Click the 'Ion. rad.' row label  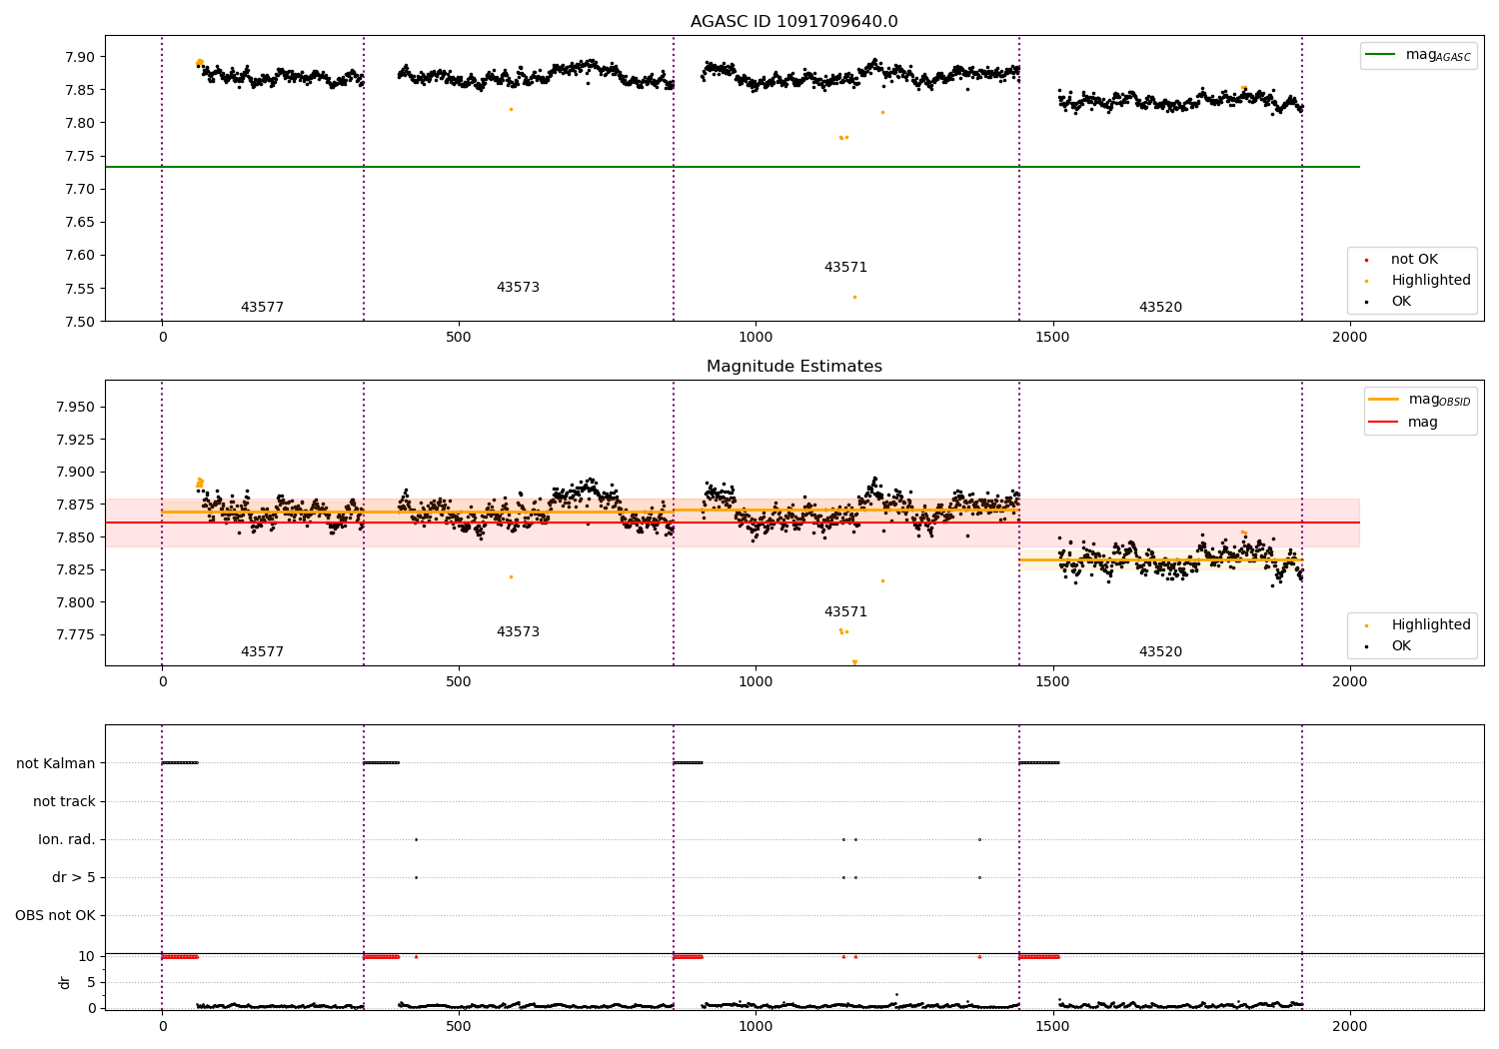[x=67, y=839]
